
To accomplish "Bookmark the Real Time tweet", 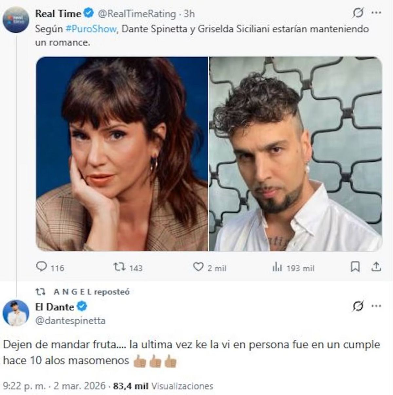I will coord(355,267).
